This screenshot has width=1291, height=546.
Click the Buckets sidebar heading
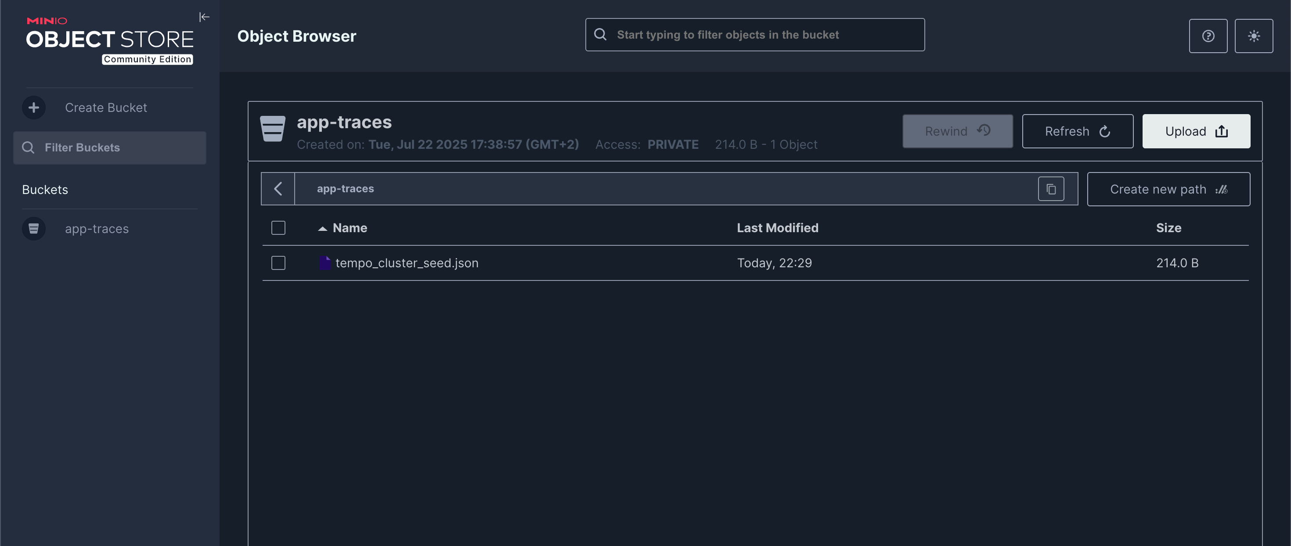click(45, 190)
